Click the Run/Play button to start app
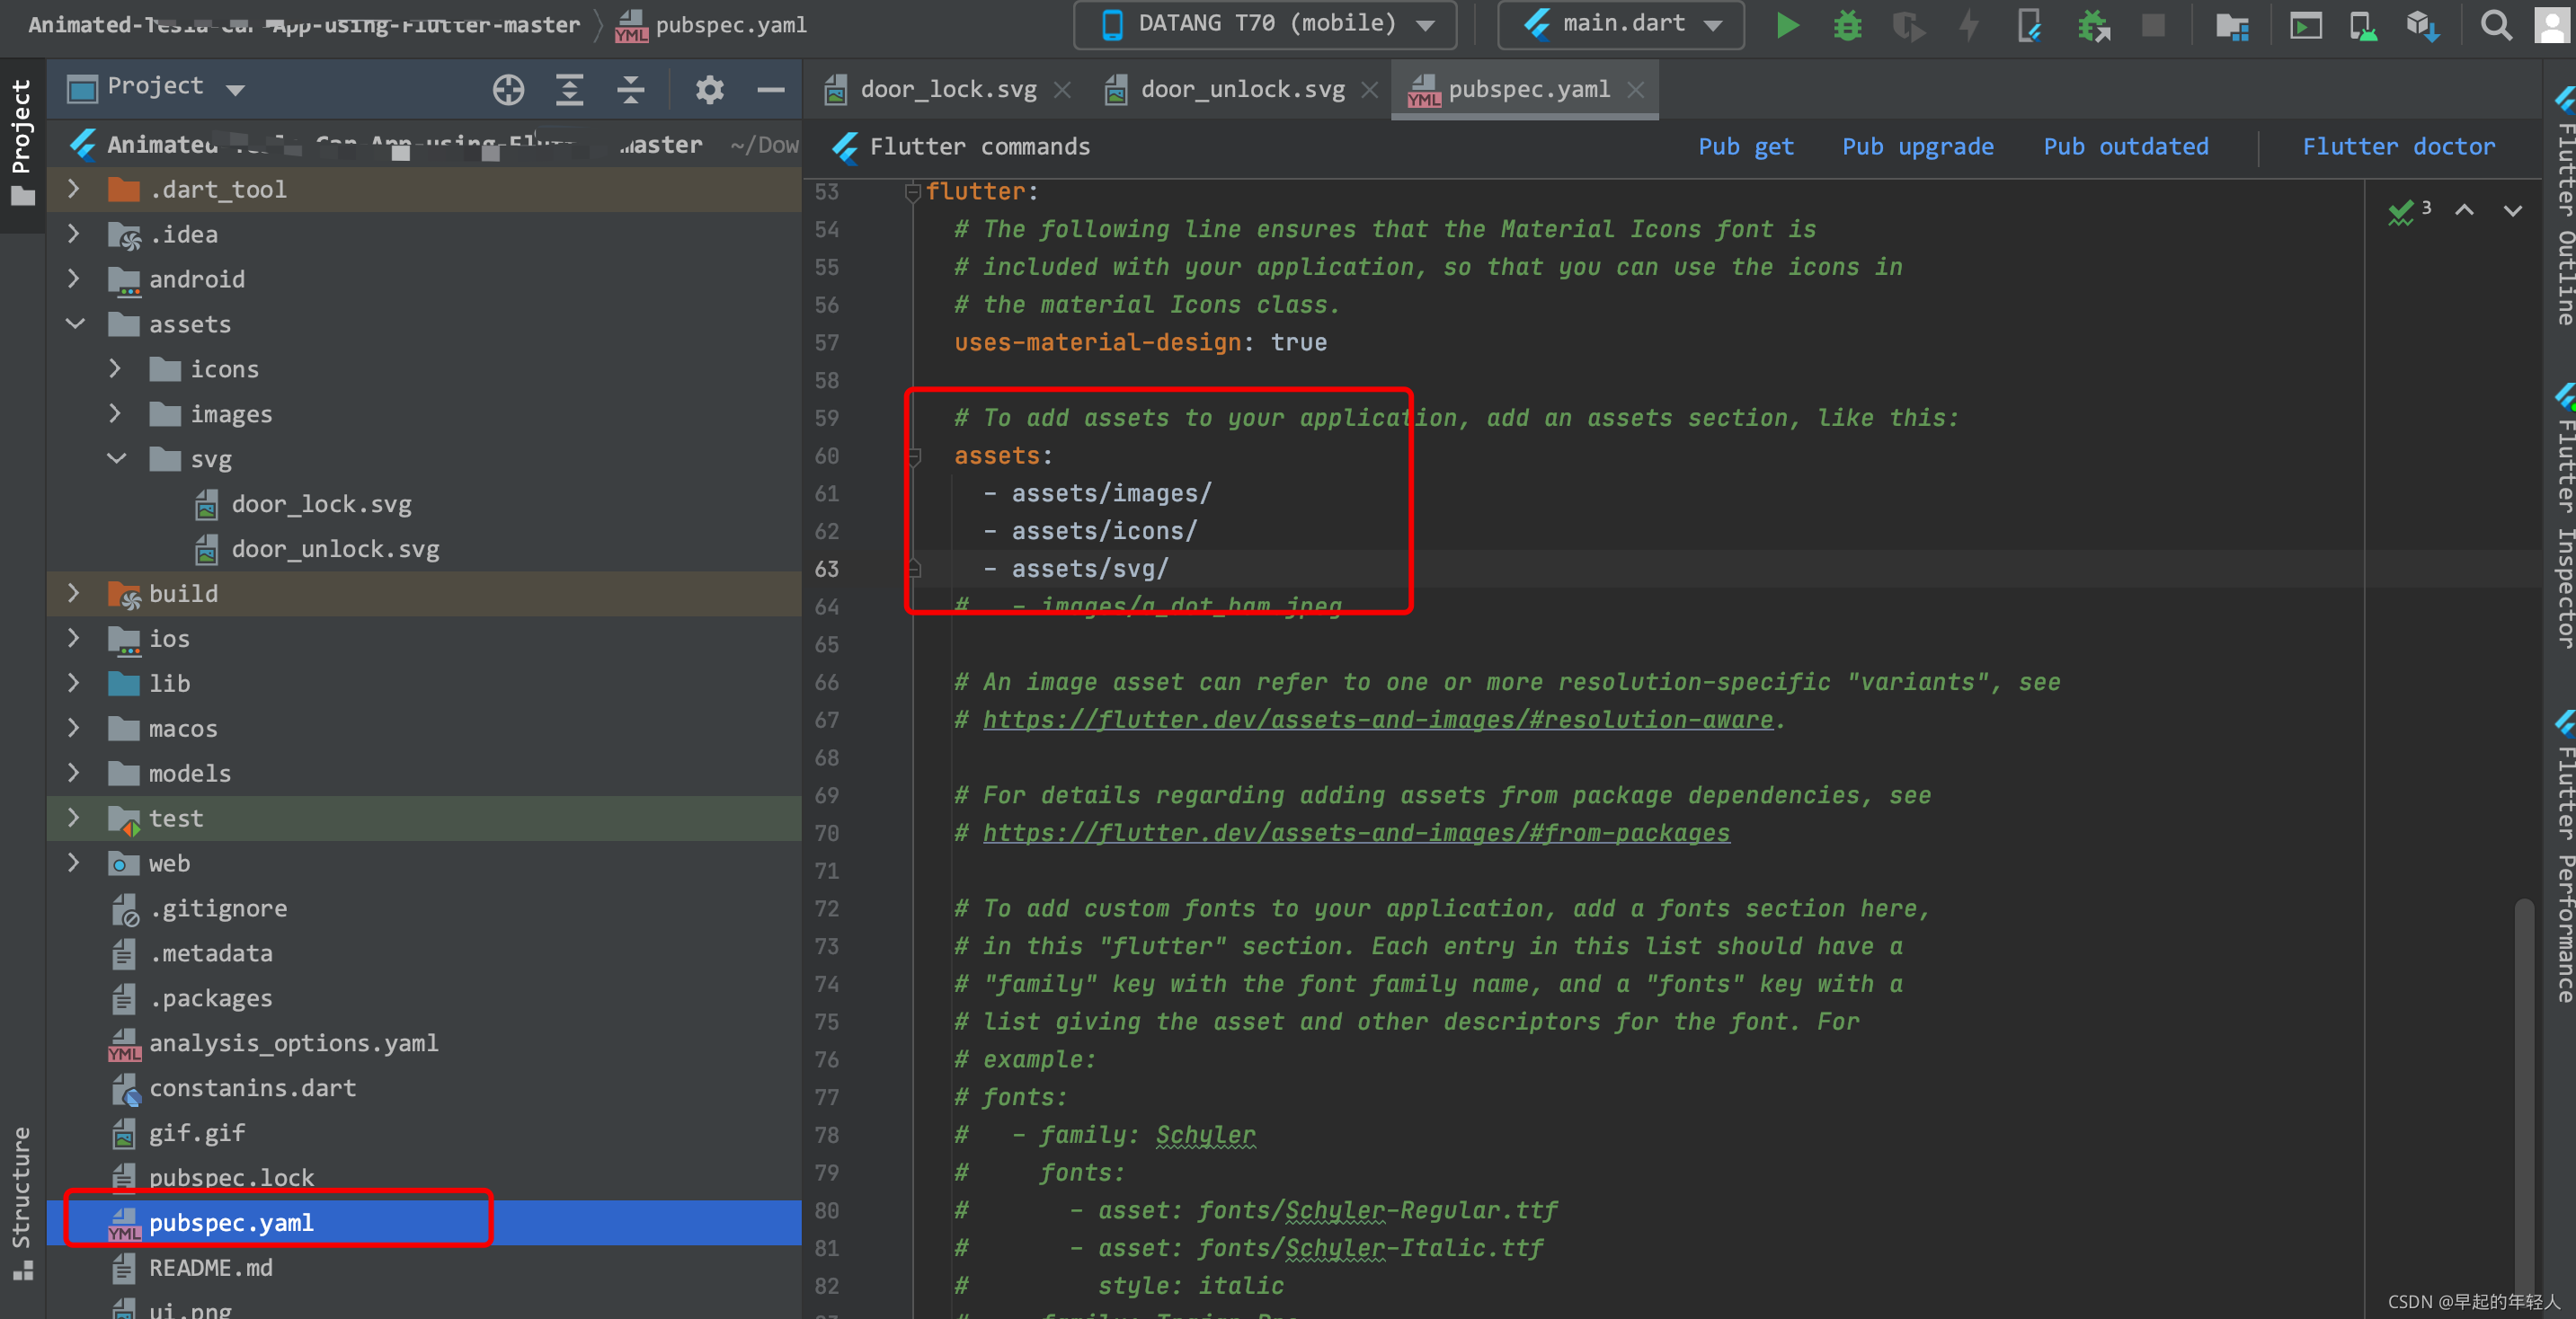2576x1319 pixels. click(x=1787, y=25)
